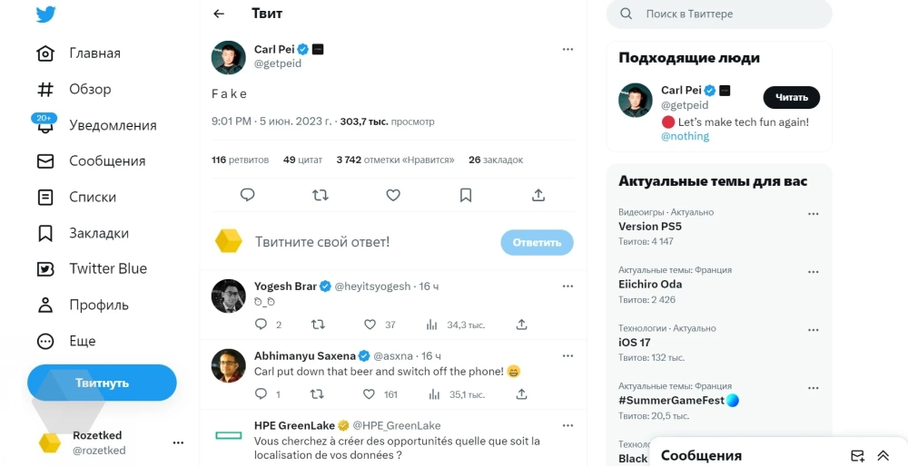Screen dimensions: 908x466
Task: Share Carl Pei's tweet
Action: 538,195
